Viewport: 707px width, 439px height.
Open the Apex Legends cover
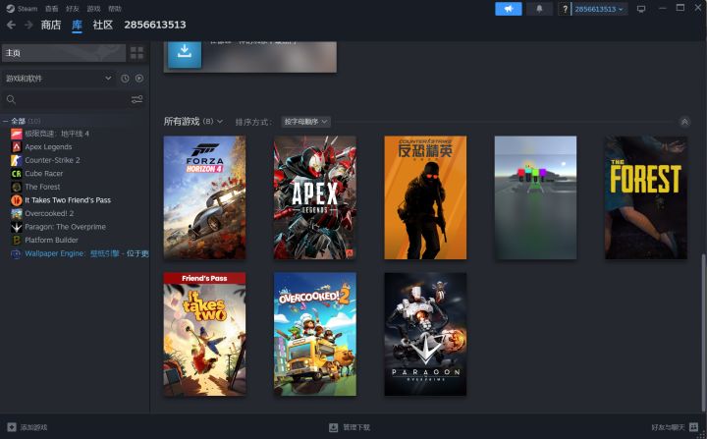[315, 197]
